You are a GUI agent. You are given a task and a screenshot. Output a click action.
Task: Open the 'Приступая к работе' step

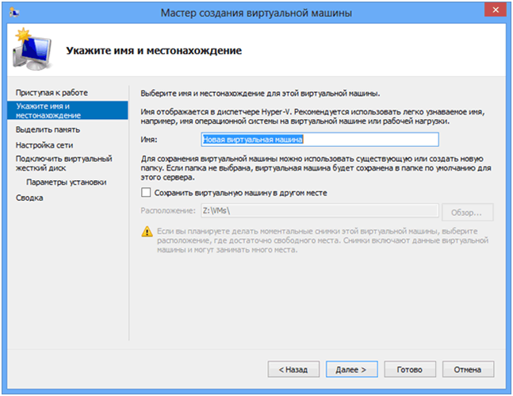[x=52, y=93]
